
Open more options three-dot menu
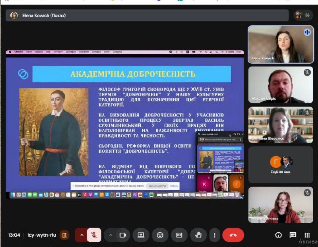coord(215,235)
